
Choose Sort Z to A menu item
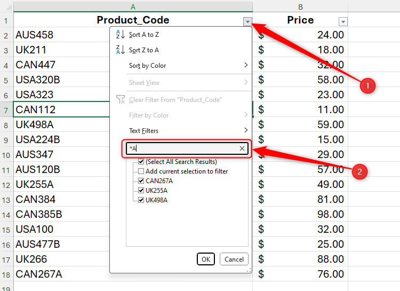coord(144,50)
